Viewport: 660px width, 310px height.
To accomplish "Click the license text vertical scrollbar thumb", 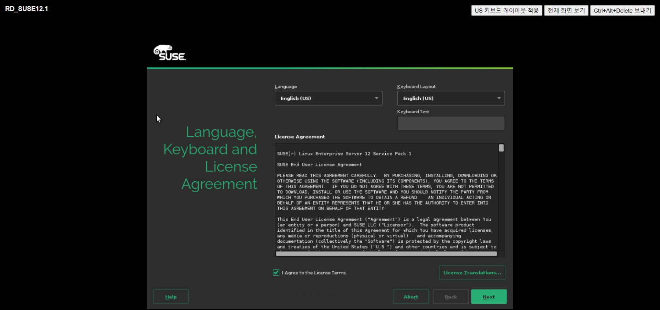I will click(501, 148).
